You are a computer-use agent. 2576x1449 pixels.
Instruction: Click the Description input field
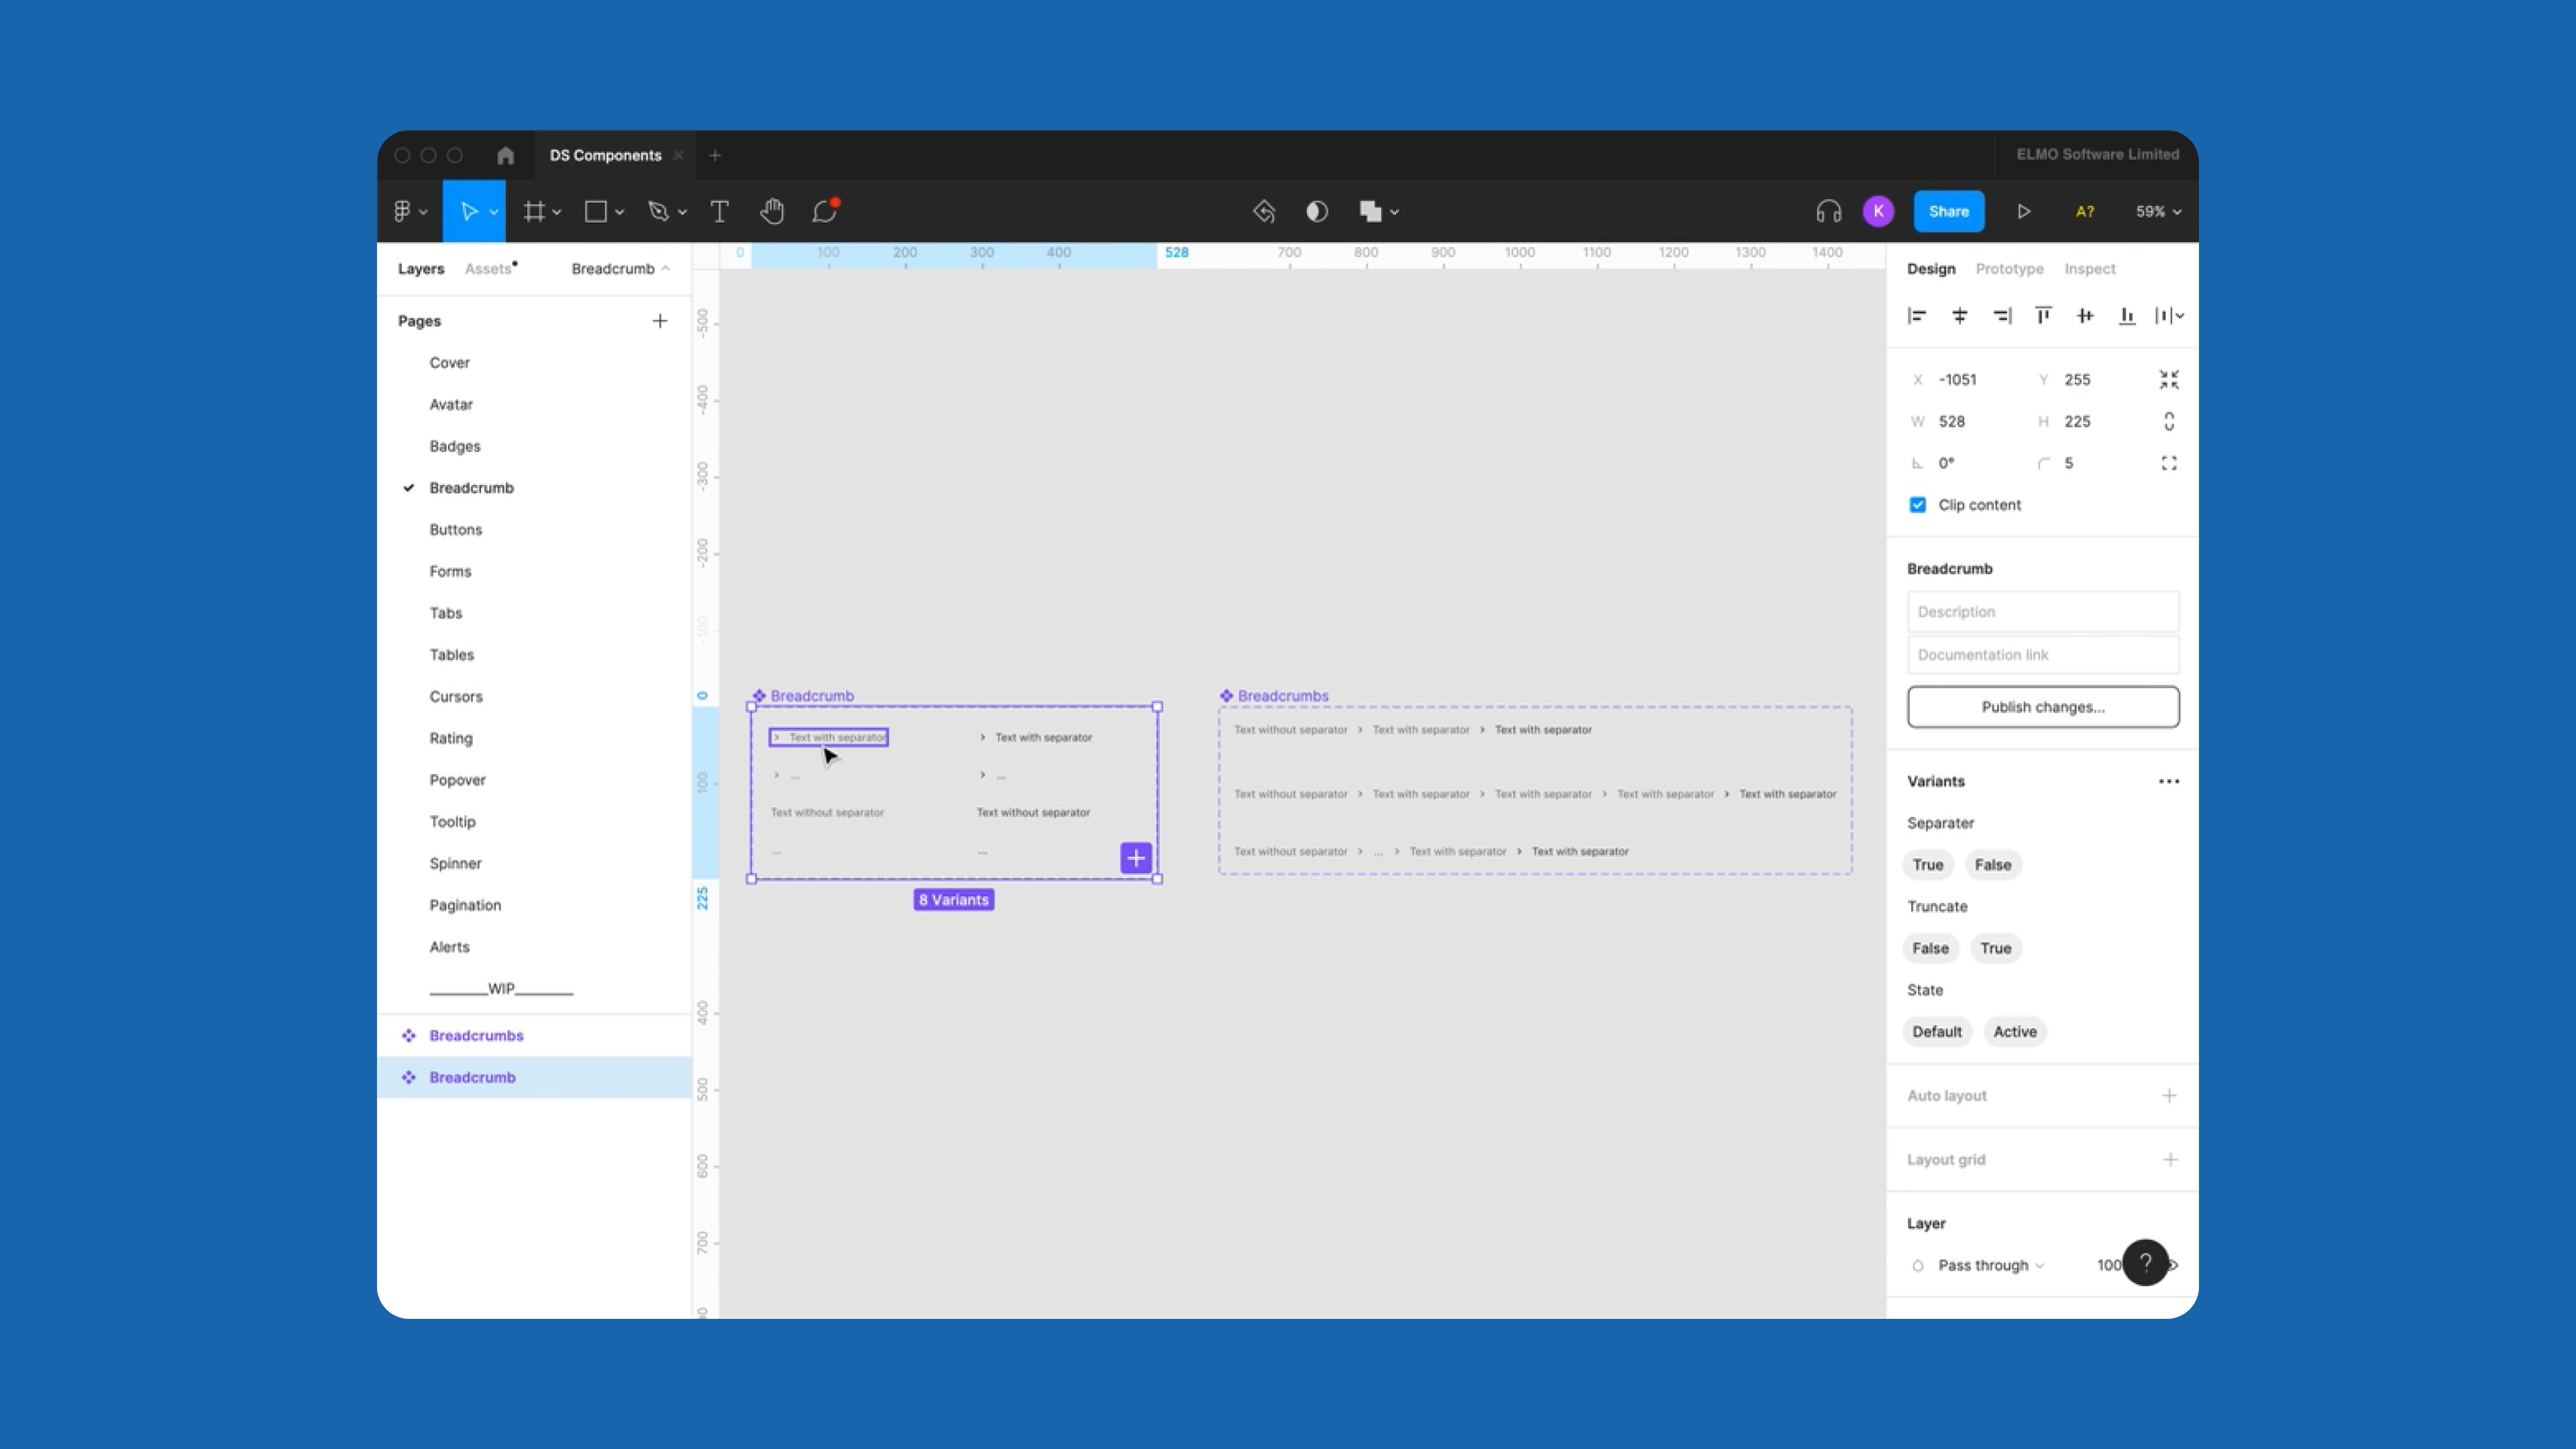[2043, 612]
